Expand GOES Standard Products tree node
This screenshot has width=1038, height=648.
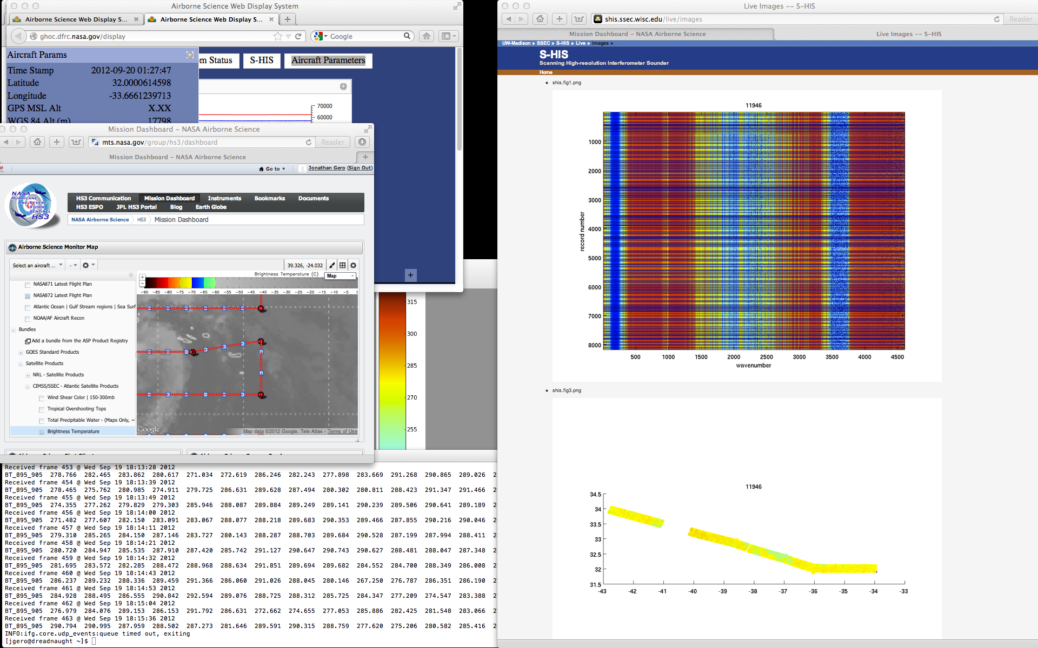(21, 352)
